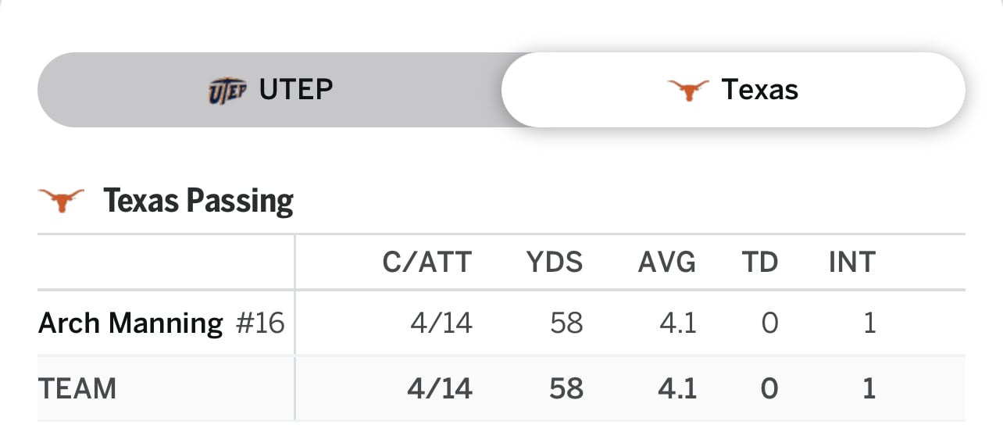Select the Texas team tab
Screen dimensions: 1003x443
733,90
